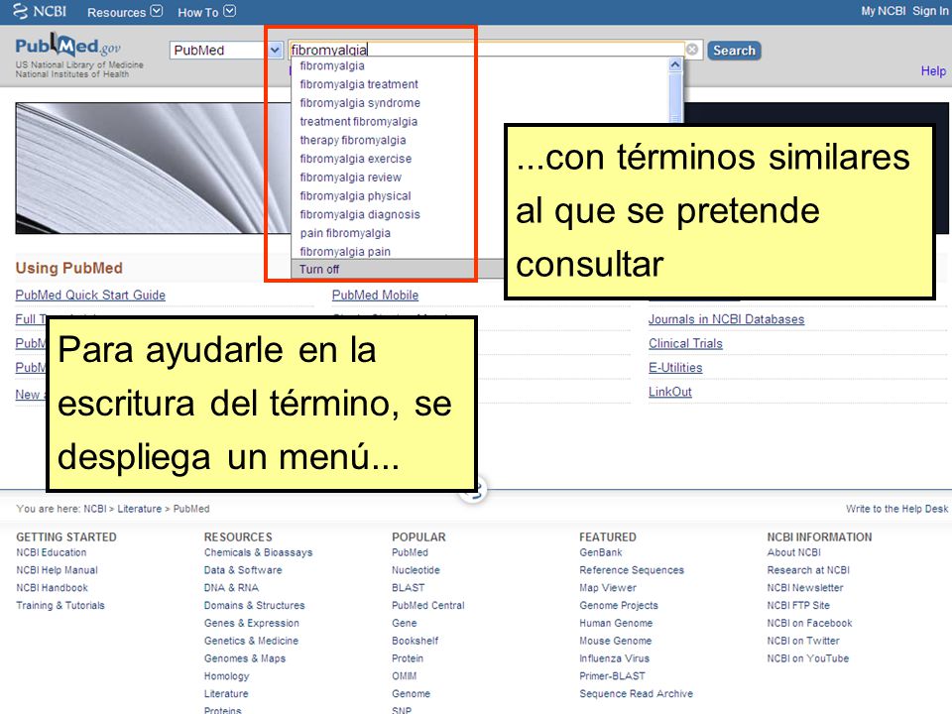The width and height of the screenshot is (952, 714).
Task: Open My NCBI link
Action: click(x=883, y=11)
